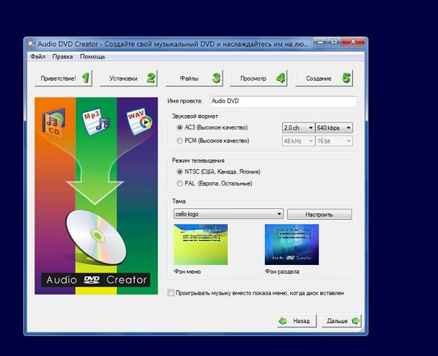Go to the Просмотр step

click(x=259, y=78)
